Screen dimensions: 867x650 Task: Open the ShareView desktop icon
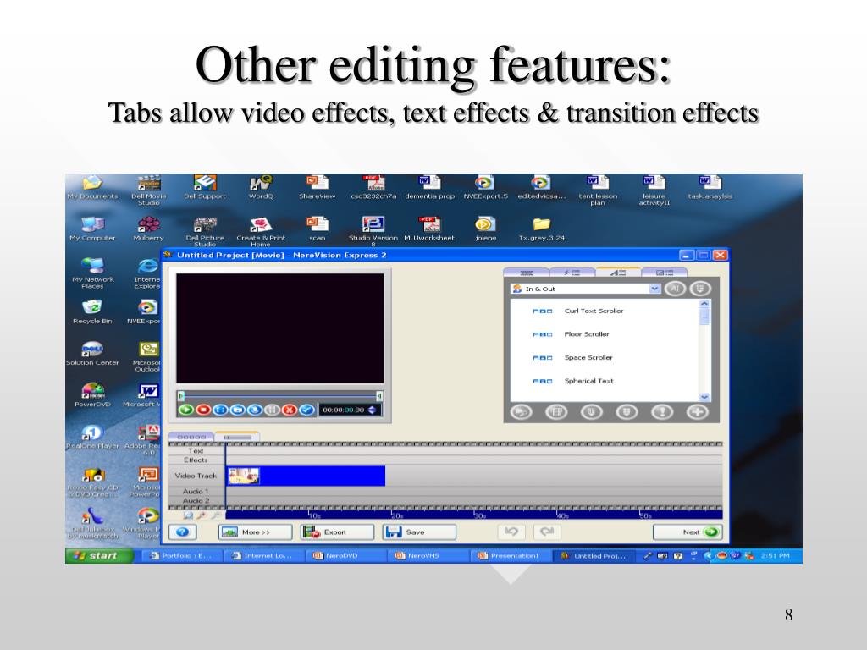point(317,187)
